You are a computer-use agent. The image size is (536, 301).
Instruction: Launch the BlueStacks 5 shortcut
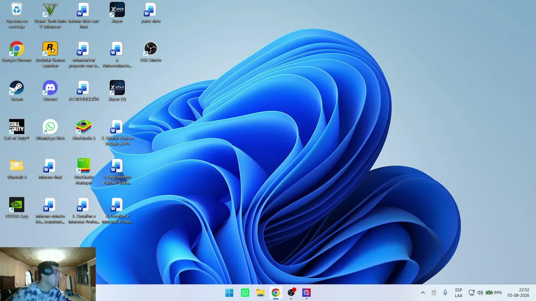pyautogui.click(x=84, y=130)
